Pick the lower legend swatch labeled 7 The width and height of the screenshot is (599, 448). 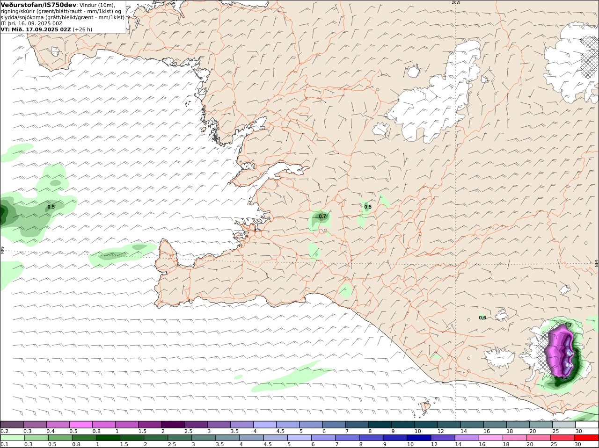tap(347, 438)
